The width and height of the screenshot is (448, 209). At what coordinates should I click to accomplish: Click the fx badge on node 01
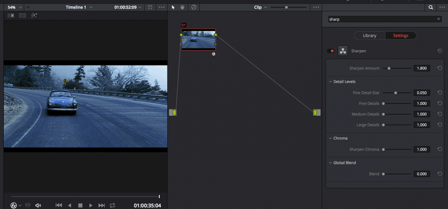click(213, 54)
